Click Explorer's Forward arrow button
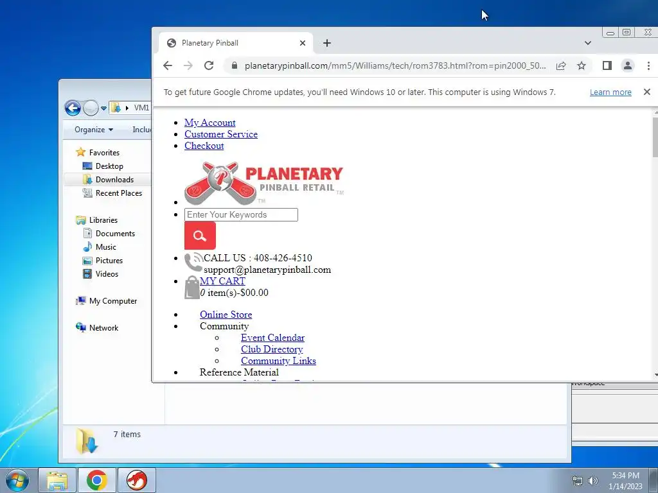This screenshot has width=658, height=493. pos(90,108)
